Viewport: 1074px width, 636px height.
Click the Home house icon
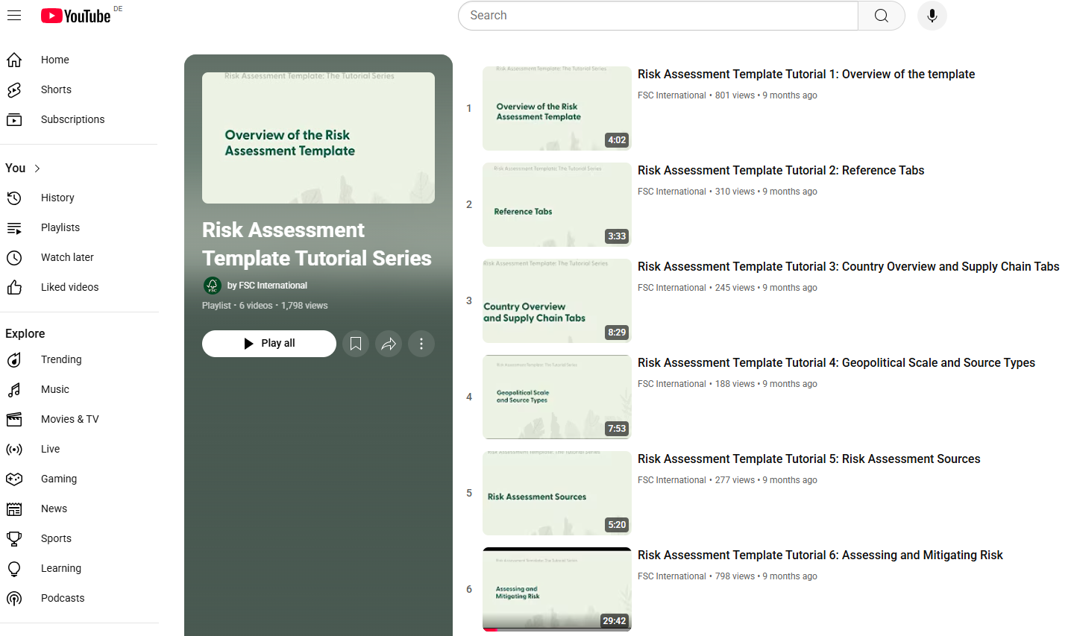[14, 60]
